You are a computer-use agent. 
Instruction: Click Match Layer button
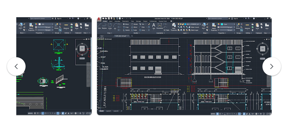click(194, 30)
